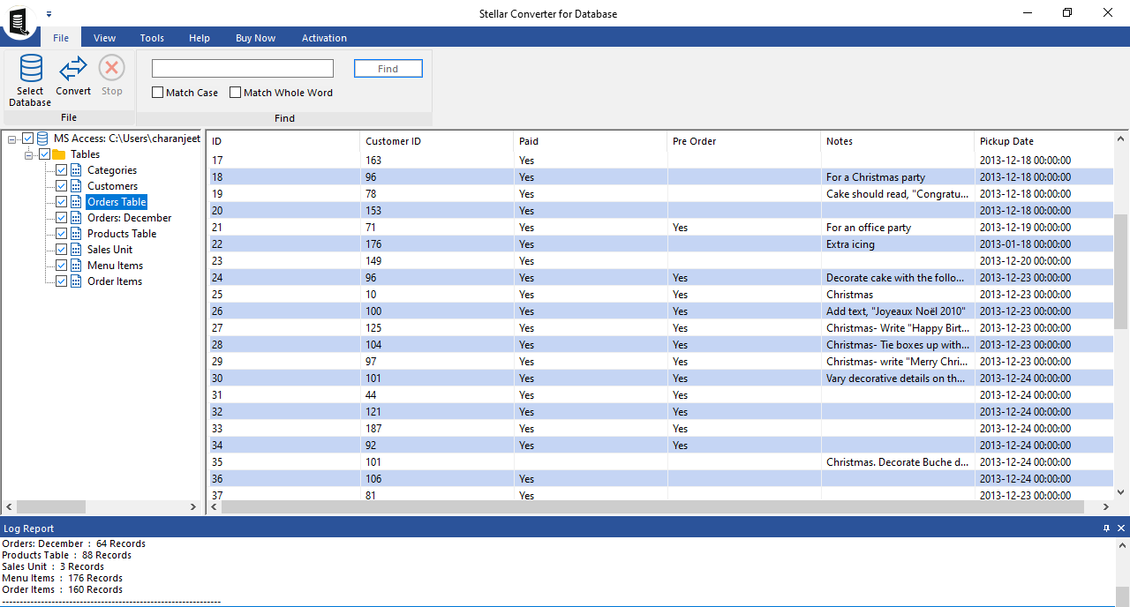Open the Help ribbon tab
Viewport: 1130px width, 607px height.
200,38
